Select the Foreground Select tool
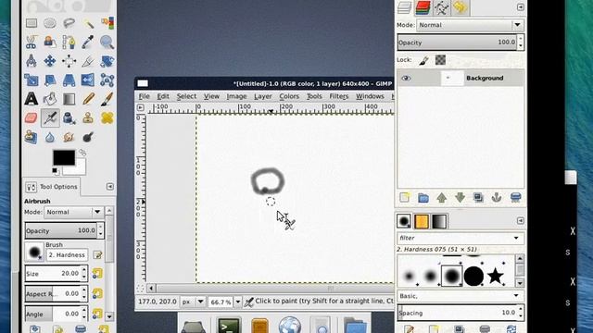This screenshot has width=593, height=333. 50,42
